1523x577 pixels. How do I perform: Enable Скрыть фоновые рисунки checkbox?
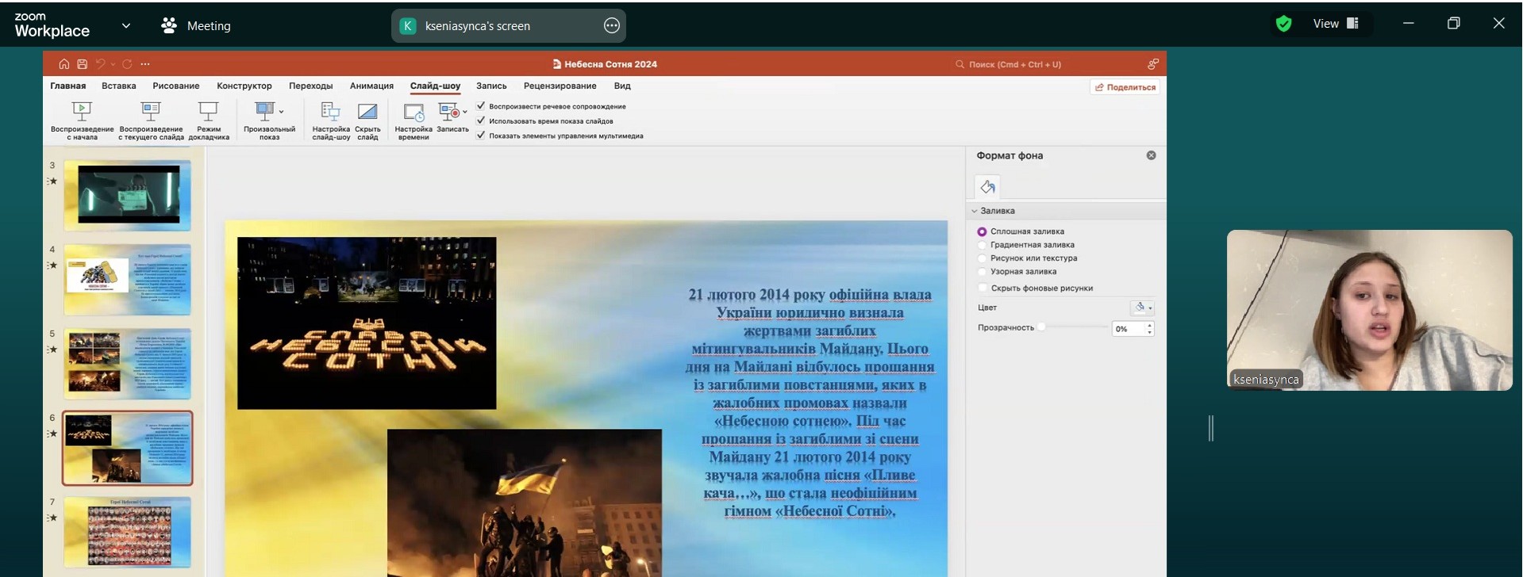point(983,288)
